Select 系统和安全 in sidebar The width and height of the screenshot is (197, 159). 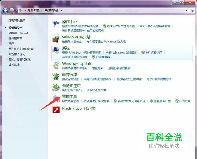[15, 28]
